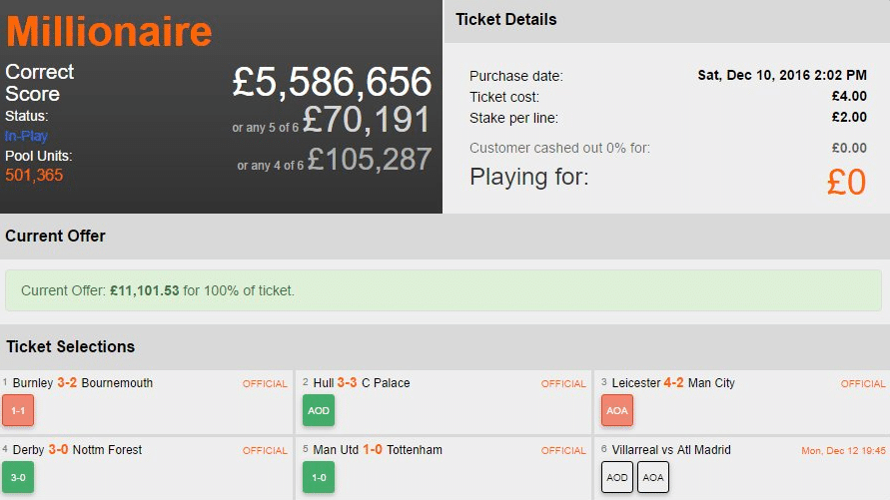Select the AOD option for Villarreal match
890x500 pixels.
617,477
